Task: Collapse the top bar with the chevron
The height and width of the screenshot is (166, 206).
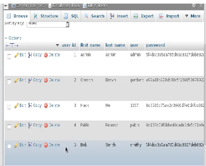Action: point(201,6)
